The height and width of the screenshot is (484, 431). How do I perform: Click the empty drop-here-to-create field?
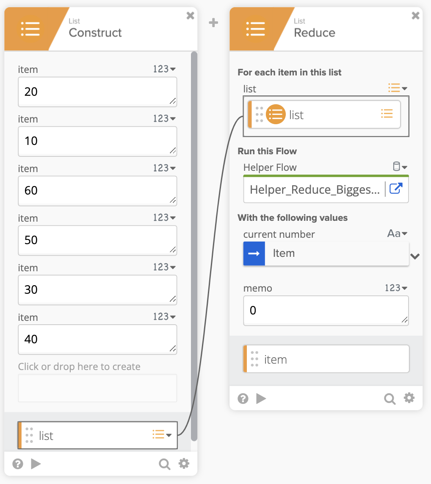pyautogui.click(x=97, y=388)
